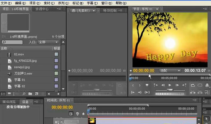Click Step Back one frame button
The image size is (211, 124).
click(163, 85)
